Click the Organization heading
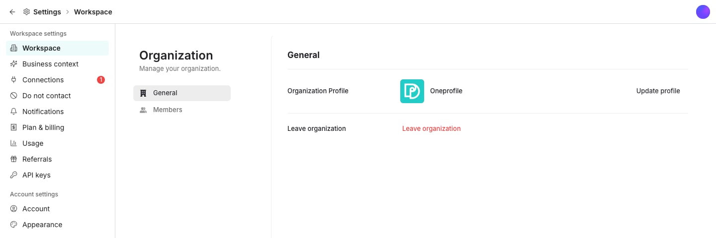 [176, 55]
